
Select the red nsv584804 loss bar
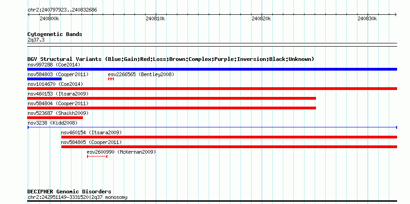pos(171,108)
